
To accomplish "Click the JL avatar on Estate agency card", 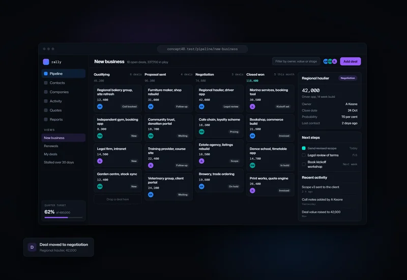I will click(x=201, y=161).
